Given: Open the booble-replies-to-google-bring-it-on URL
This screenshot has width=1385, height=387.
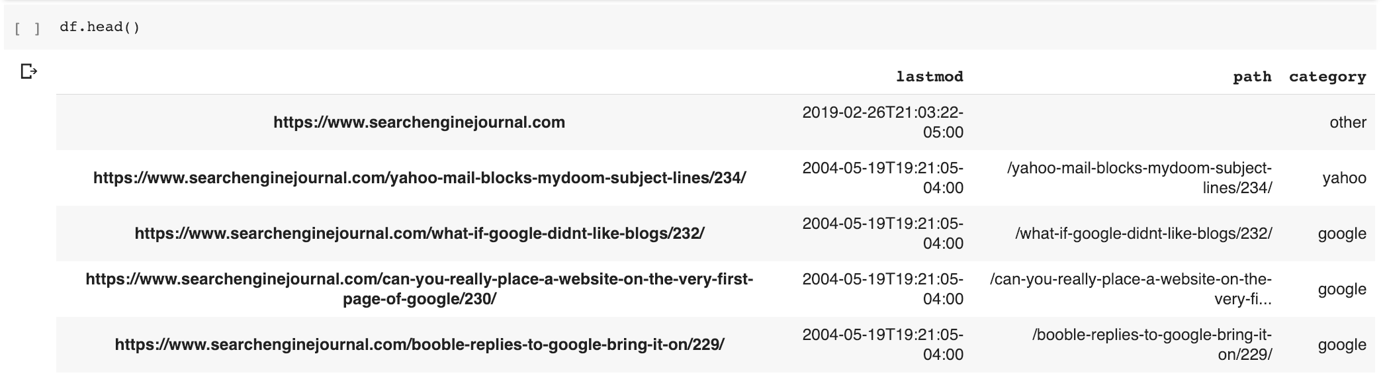Looking at the screenshot, I should pyautogui.click(x=419, y=345).
